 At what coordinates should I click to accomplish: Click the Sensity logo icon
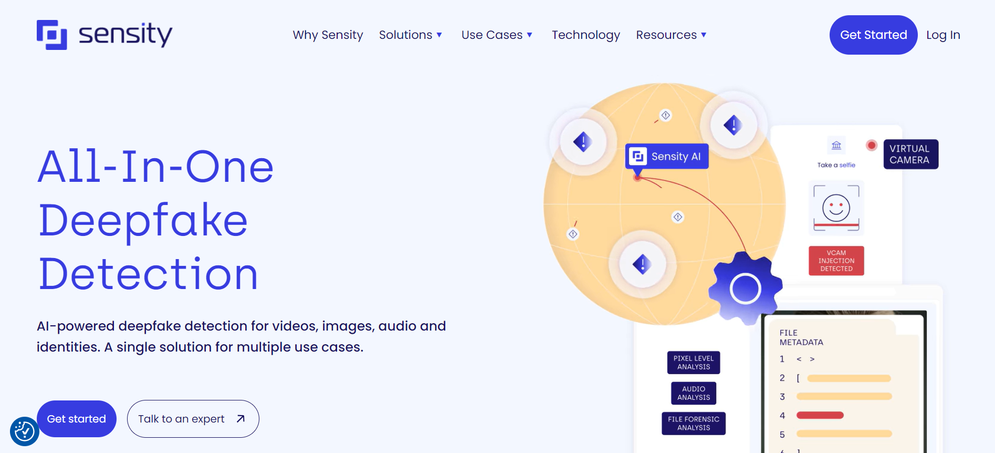tap(51, 35)
